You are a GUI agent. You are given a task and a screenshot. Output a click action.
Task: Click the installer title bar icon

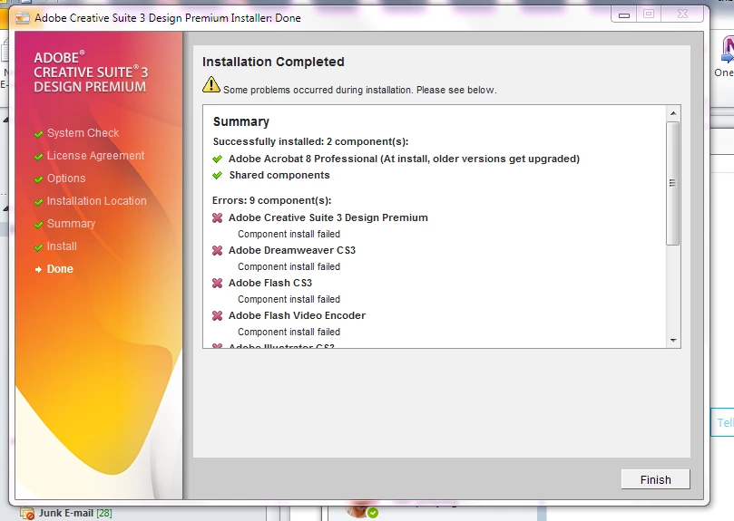click(x=23, y=18)
